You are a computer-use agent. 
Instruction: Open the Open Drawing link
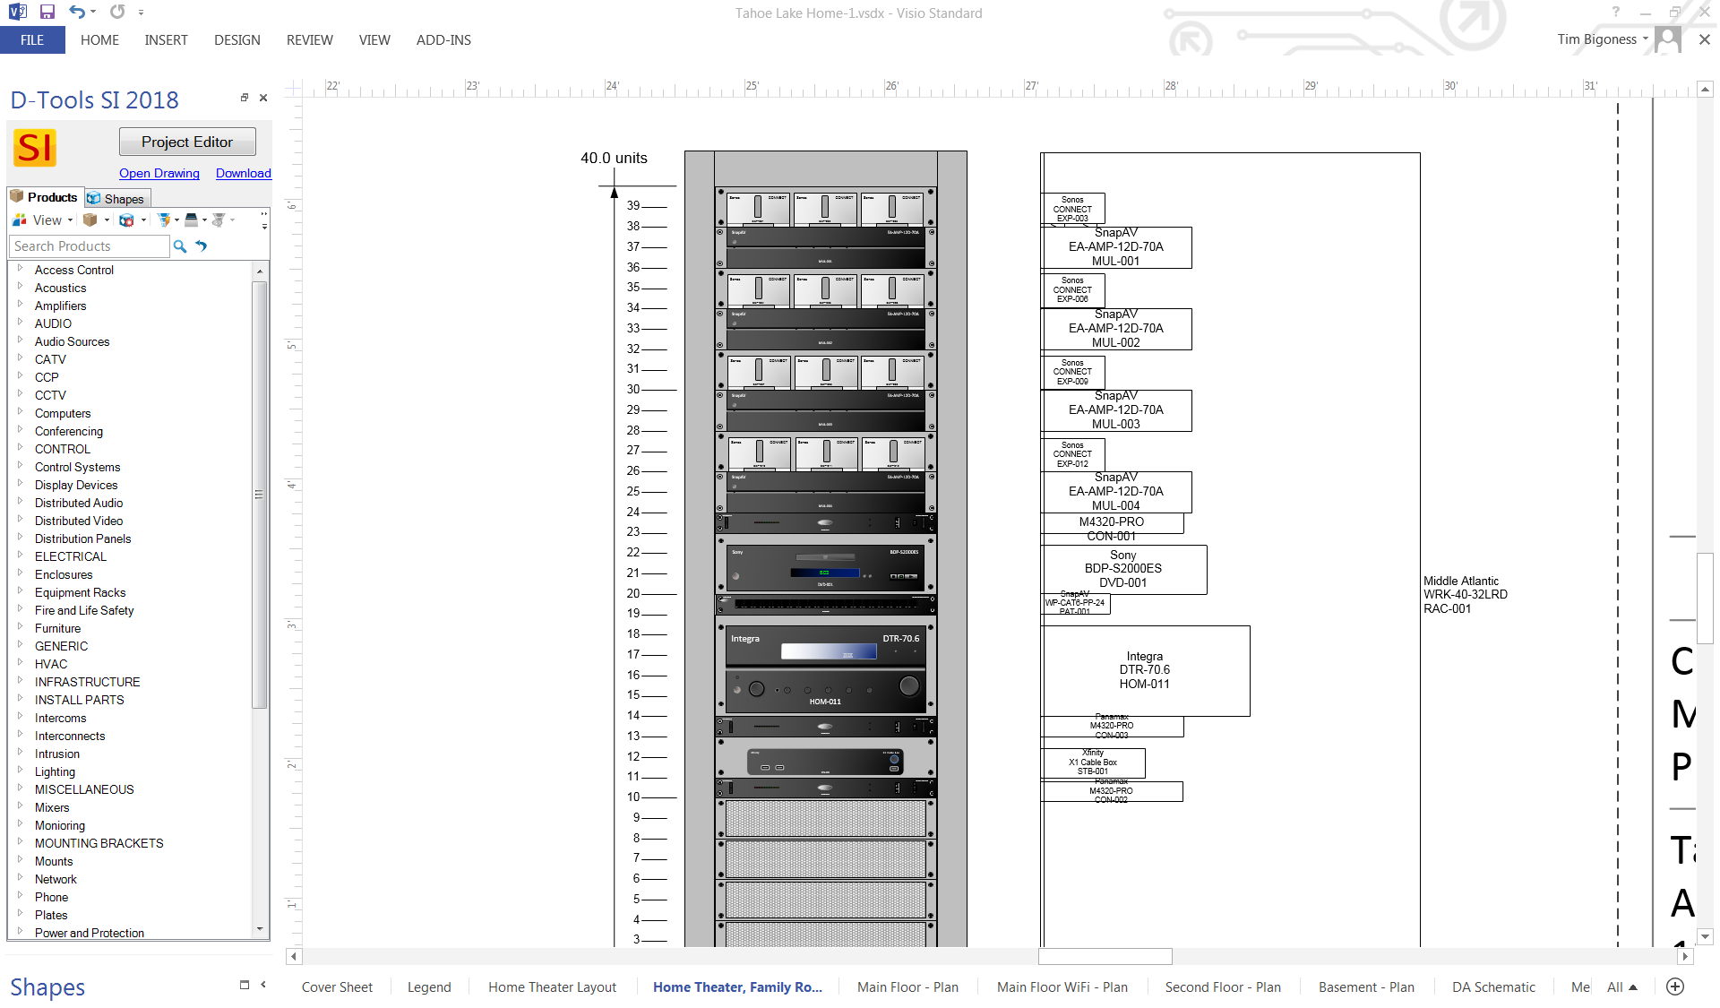pos(159,173)
